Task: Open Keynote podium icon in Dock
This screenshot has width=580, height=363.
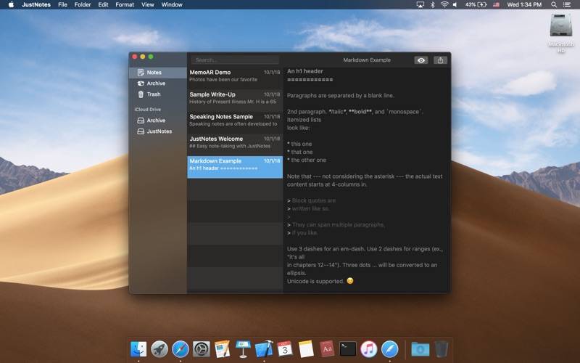Action: coord(243,349)
